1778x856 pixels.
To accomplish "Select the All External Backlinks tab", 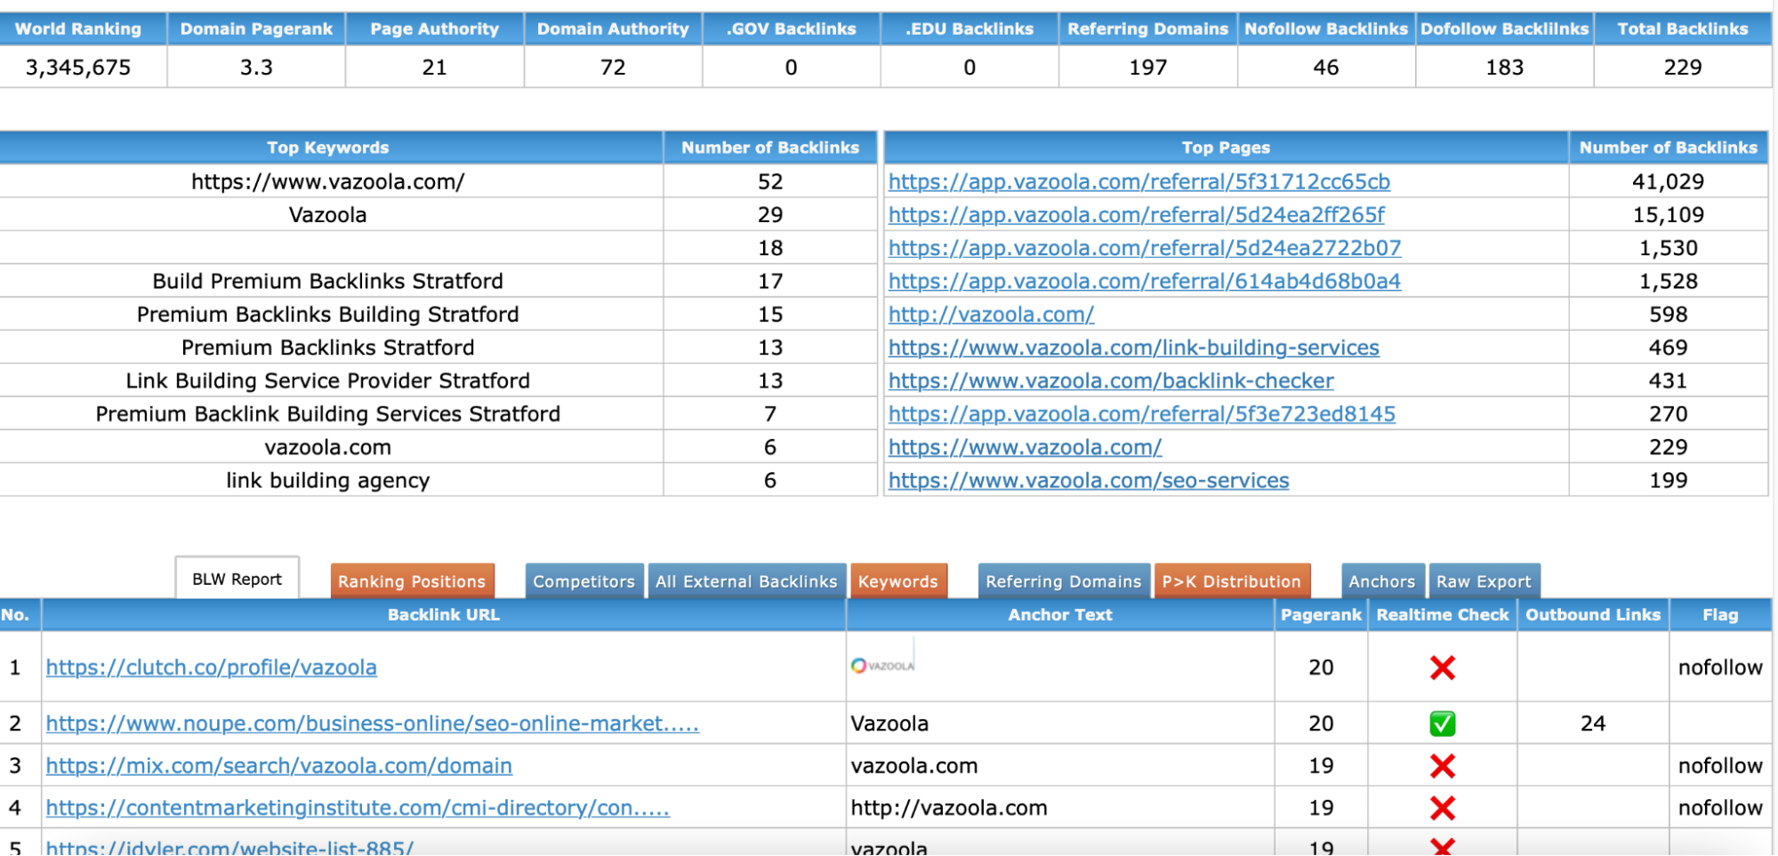I will click(746, 581).
